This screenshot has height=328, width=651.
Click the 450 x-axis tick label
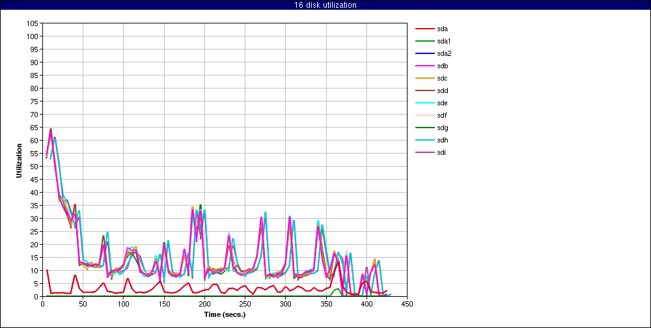407,304
